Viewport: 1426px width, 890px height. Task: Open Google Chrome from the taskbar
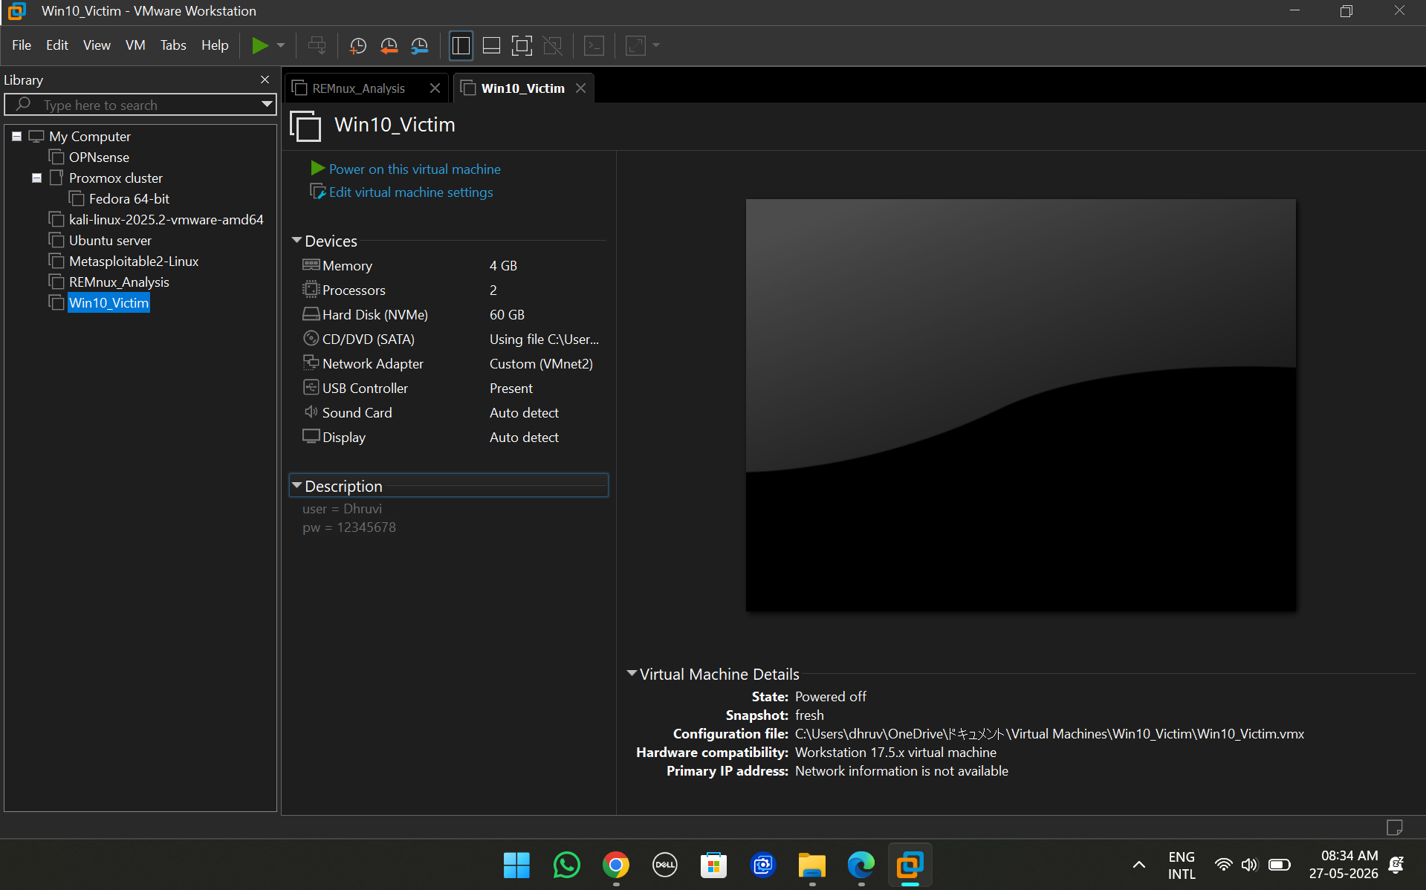615,865
